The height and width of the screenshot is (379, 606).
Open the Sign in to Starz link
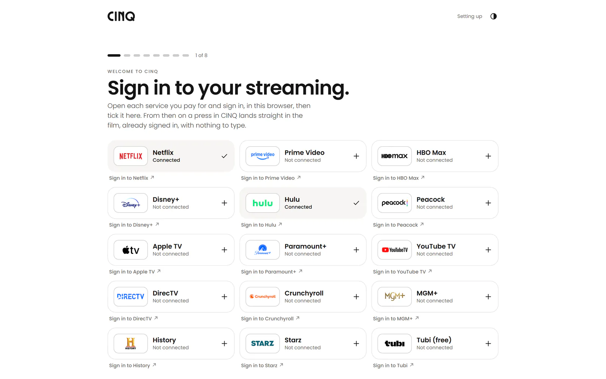point(262,365)
